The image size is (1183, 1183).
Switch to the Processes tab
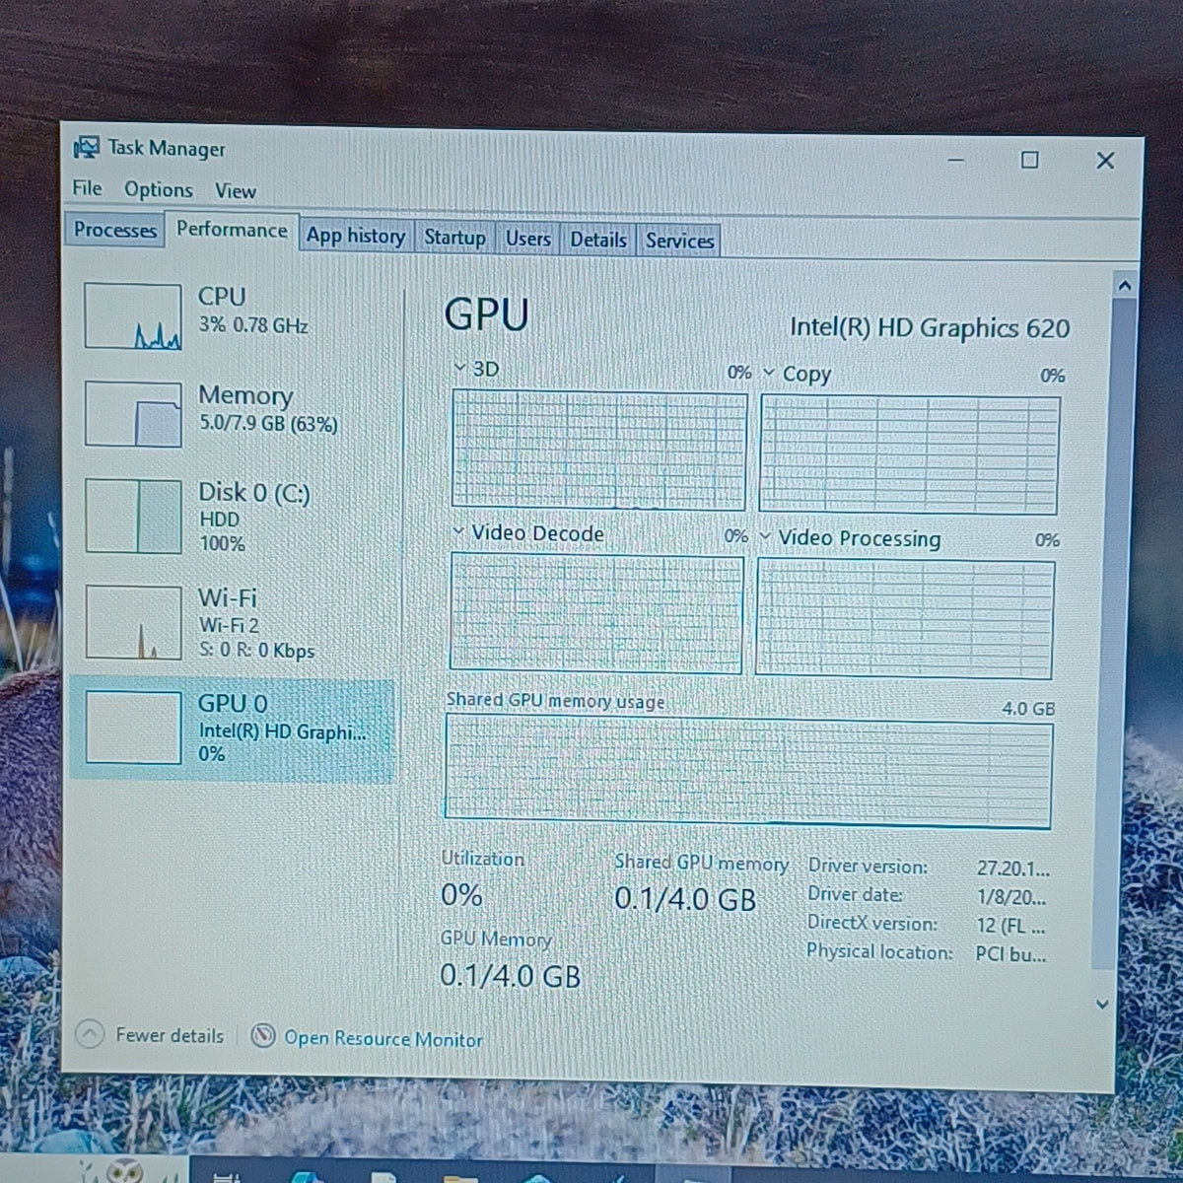point(115,231)
